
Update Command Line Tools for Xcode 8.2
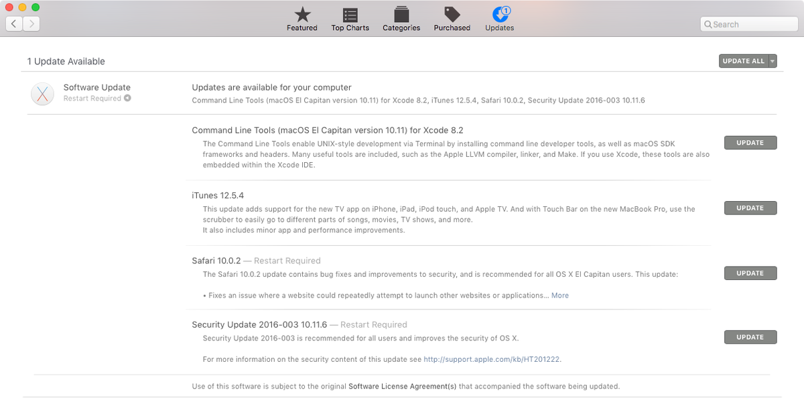[x=750, y=142]
